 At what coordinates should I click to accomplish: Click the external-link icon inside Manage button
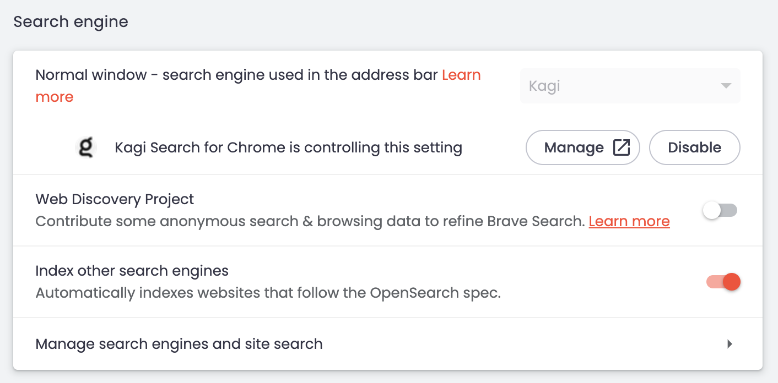coord(621,147)
